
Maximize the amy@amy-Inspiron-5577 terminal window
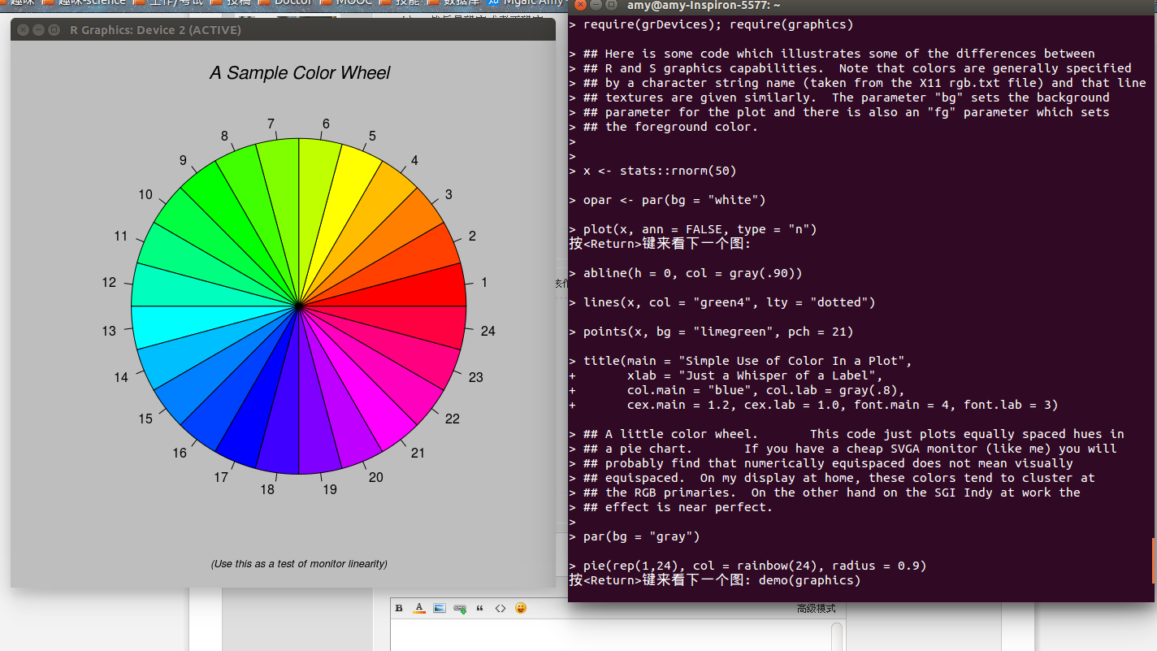coord(611,6)
